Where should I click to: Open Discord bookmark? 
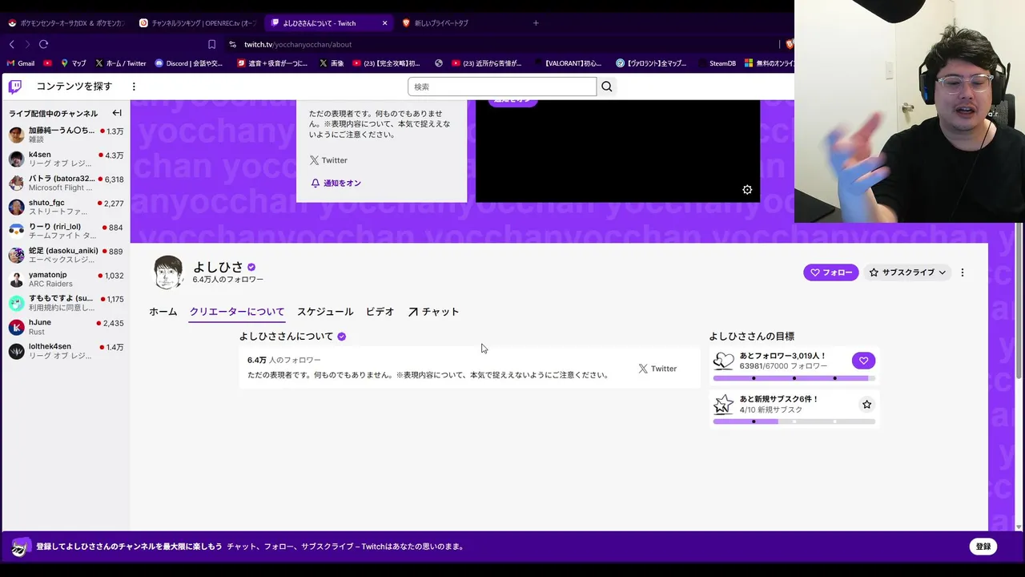pos(189,63)
